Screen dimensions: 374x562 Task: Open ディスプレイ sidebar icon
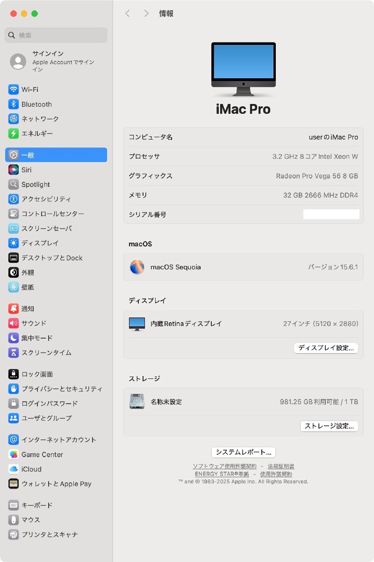(14, 243)
